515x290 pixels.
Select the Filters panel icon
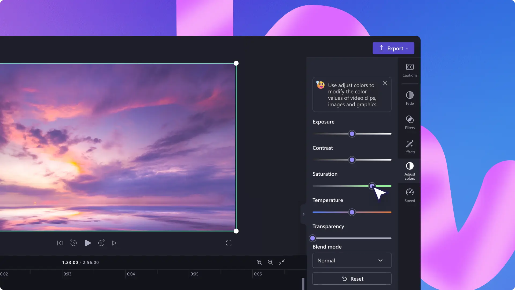click(x=410, y=122)
